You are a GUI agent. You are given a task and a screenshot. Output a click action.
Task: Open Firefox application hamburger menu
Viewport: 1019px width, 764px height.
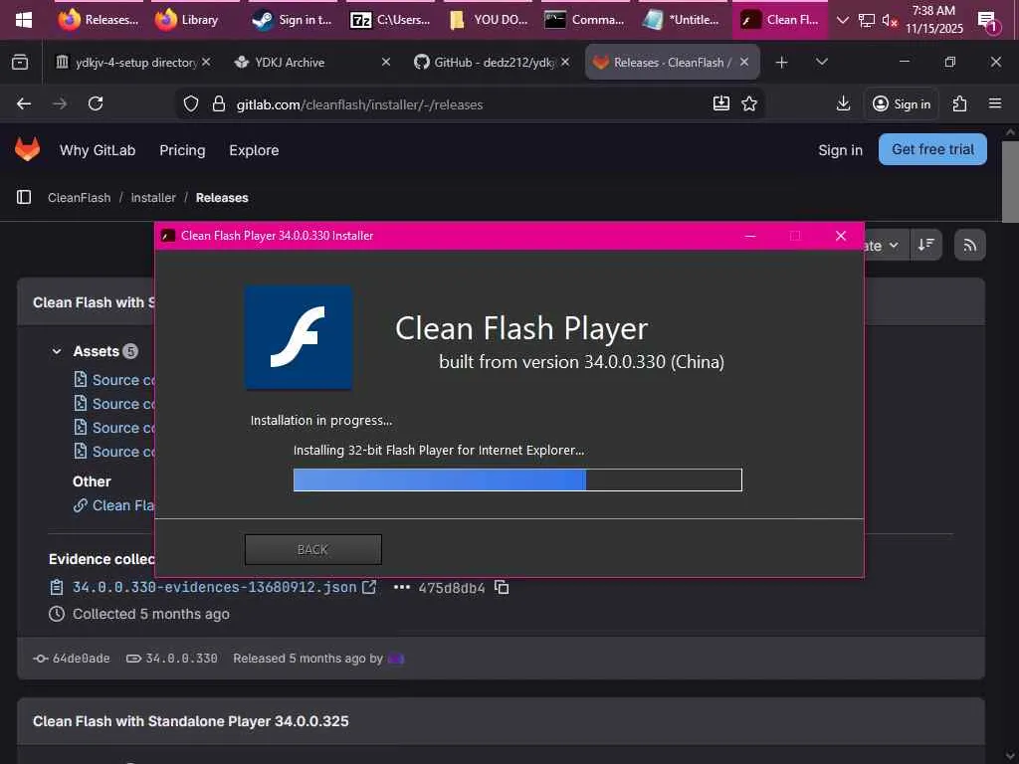tap(995, 103)
